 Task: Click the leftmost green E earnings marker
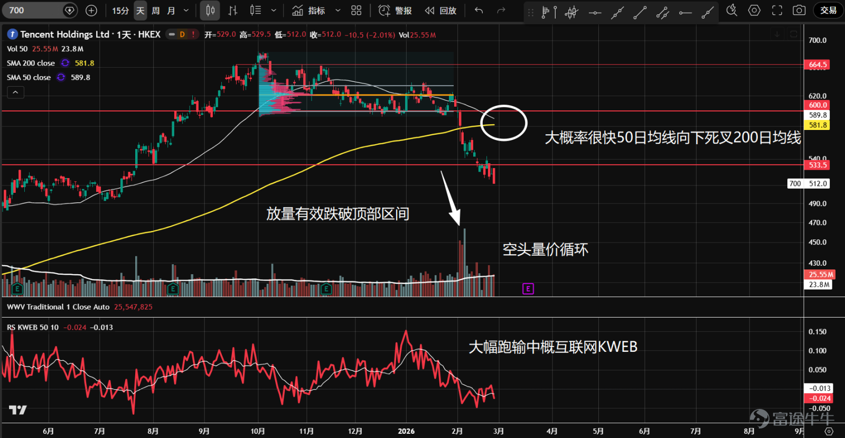(x=17, y=288)
